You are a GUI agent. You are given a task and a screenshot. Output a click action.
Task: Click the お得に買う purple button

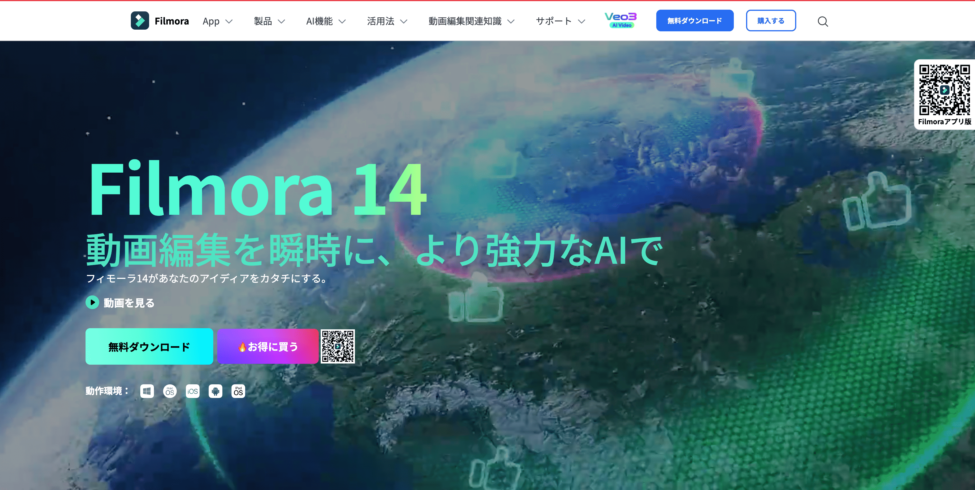(268, 347)
